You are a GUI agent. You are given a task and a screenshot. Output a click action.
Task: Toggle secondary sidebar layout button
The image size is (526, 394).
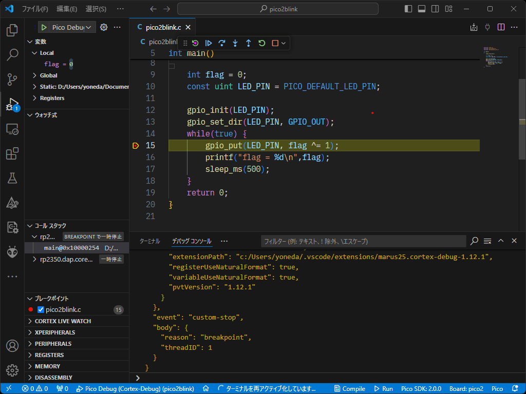pos(435,9)
